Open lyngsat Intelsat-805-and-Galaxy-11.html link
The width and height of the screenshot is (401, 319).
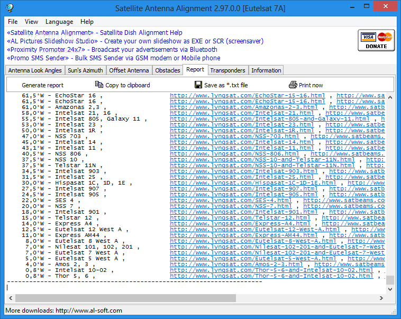pyautogui.click(x=270, y=119)
